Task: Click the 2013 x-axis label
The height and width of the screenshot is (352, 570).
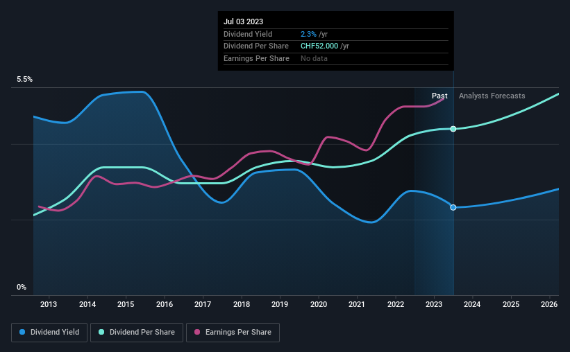Action: 49,304
